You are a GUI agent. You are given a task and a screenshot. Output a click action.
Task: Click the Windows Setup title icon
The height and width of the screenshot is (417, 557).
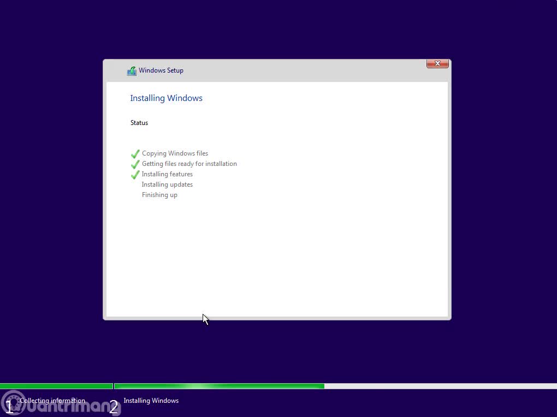[x=132, y=71]
